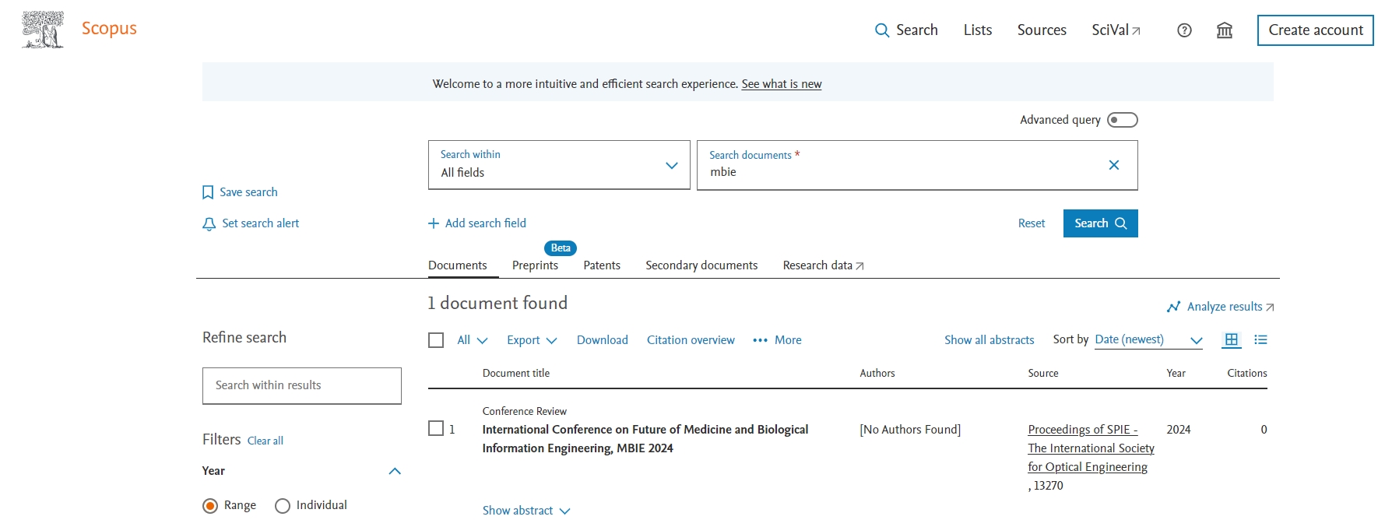Image resolution: width=1378 pixels, height=520 pixels.
Task: Click Clear all filters
Action: pos(265,441)
